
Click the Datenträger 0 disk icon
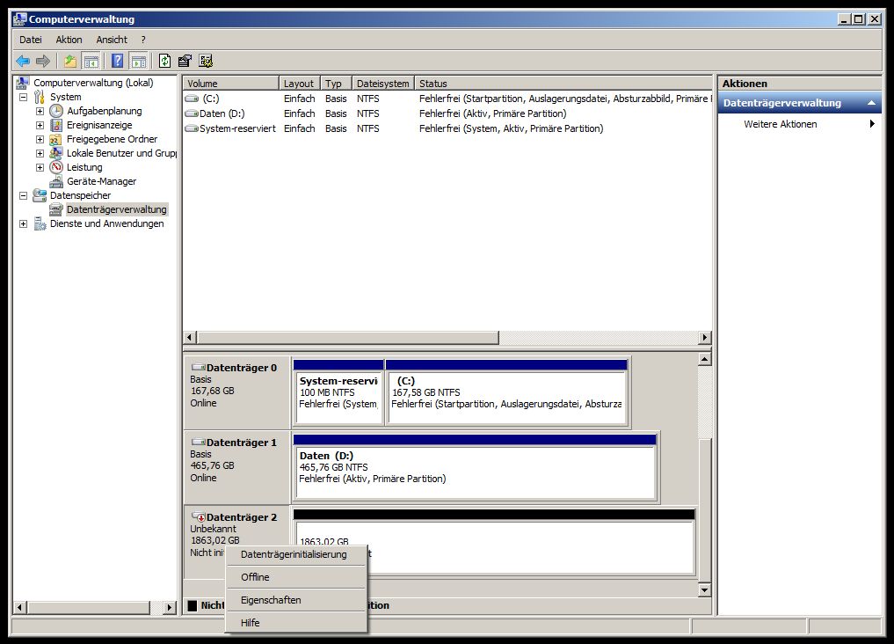click(x=198, y=368)
